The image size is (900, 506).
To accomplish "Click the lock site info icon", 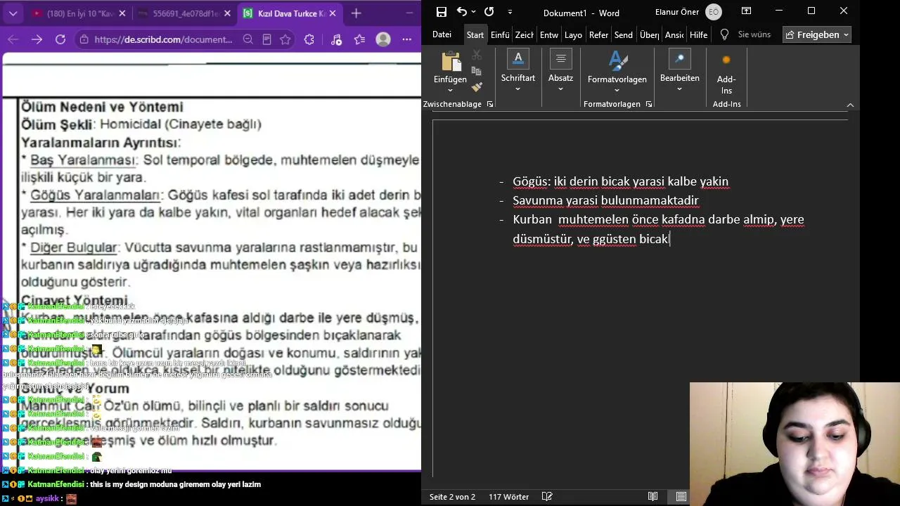I will pos(84,39).
